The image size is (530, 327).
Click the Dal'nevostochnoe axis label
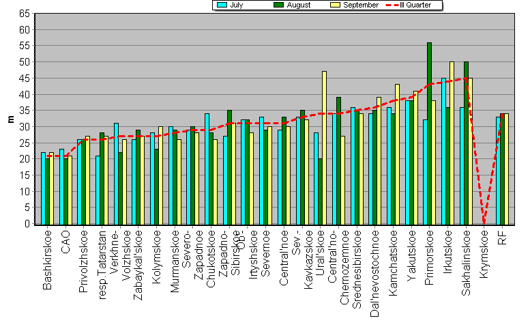374,274
